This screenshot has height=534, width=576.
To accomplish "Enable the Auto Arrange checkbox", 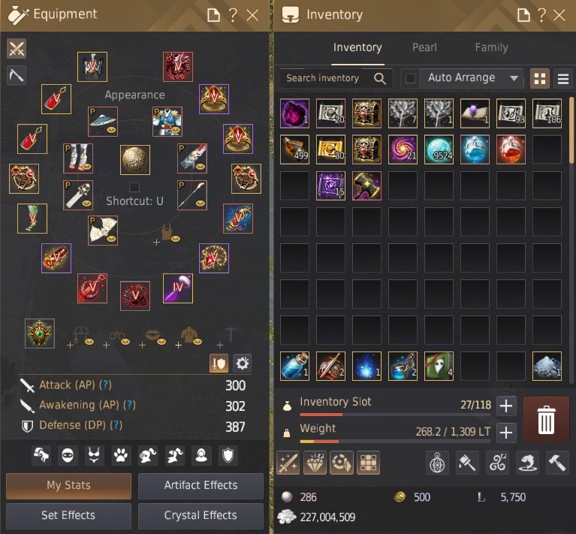I will tap(410, 78).
